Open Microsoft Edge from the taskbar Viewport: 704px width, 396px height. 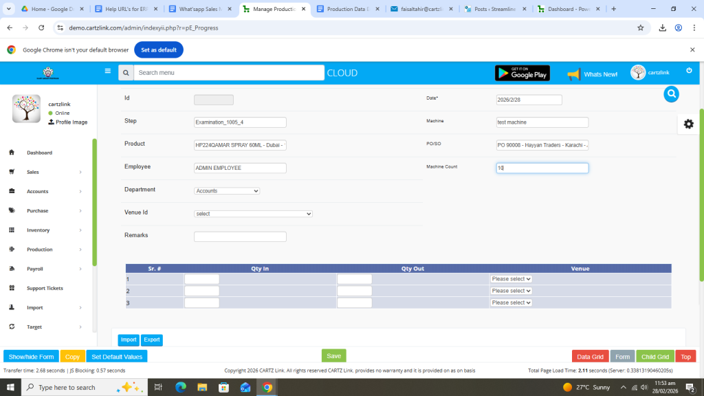click(181, 387)
